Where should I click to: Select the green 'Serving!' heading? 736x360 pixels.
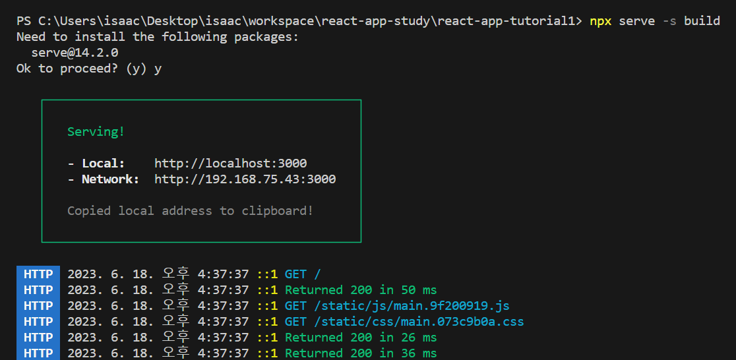click(x=96, y=132)
